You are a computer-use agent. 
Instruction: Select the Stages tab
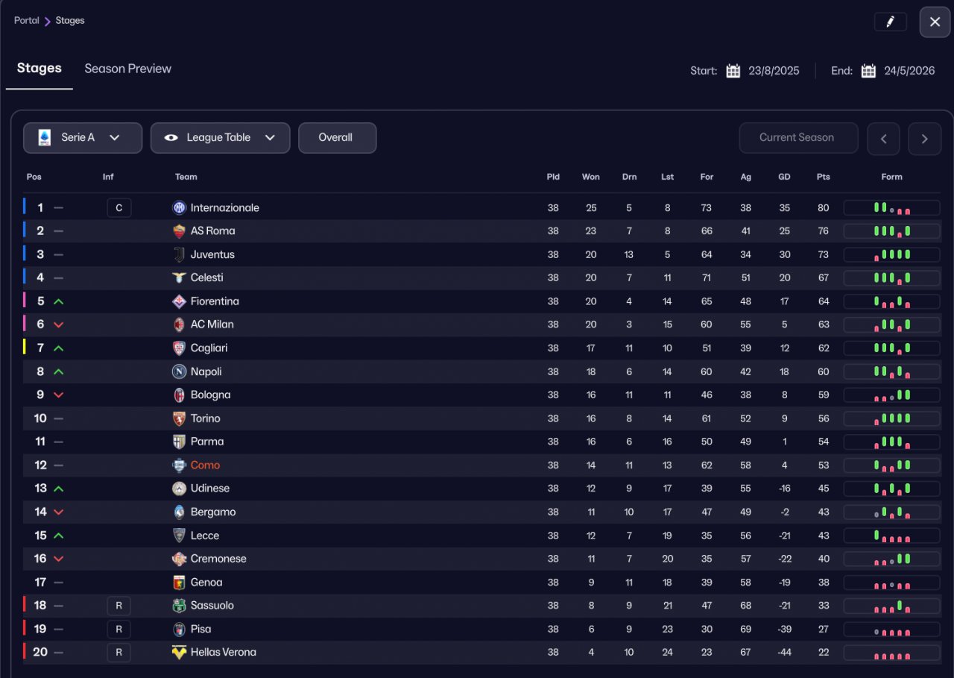click(x=40, y=69)
